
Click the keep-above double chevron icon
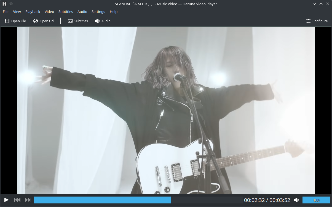[x=11, y=4]
